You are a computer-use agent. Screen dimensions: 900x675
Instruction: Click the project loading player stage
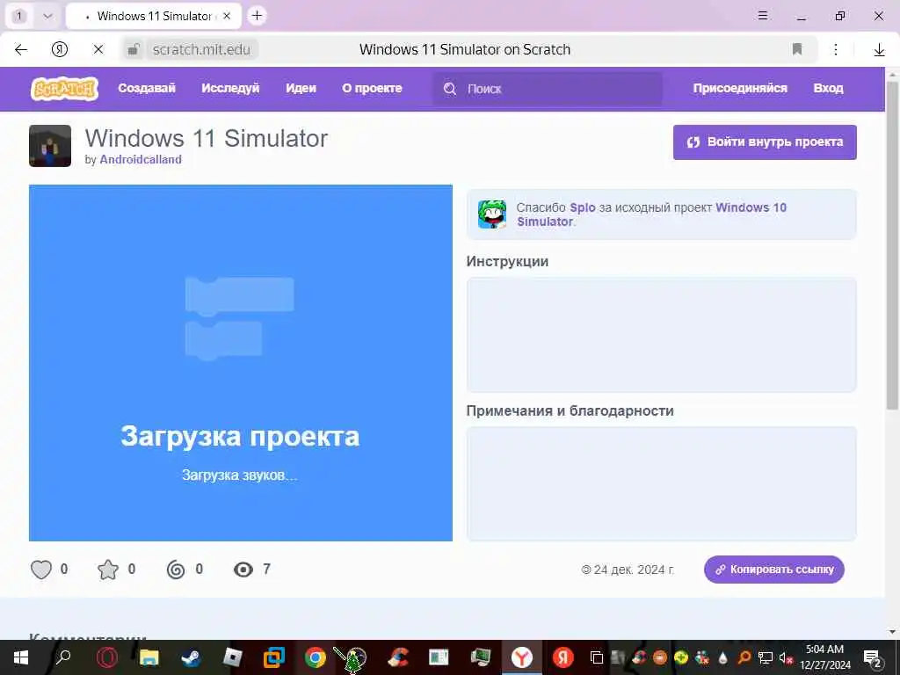(241, 363)
